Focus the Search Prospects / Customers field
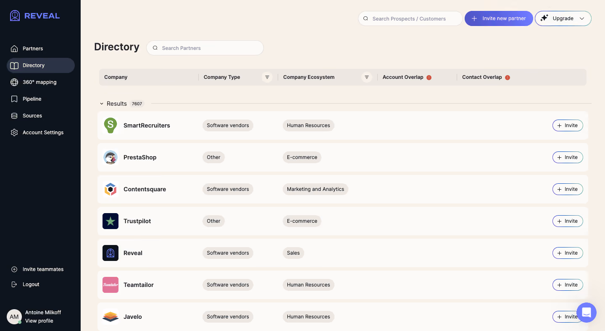The image size is (605, 331). pos(410,18)
